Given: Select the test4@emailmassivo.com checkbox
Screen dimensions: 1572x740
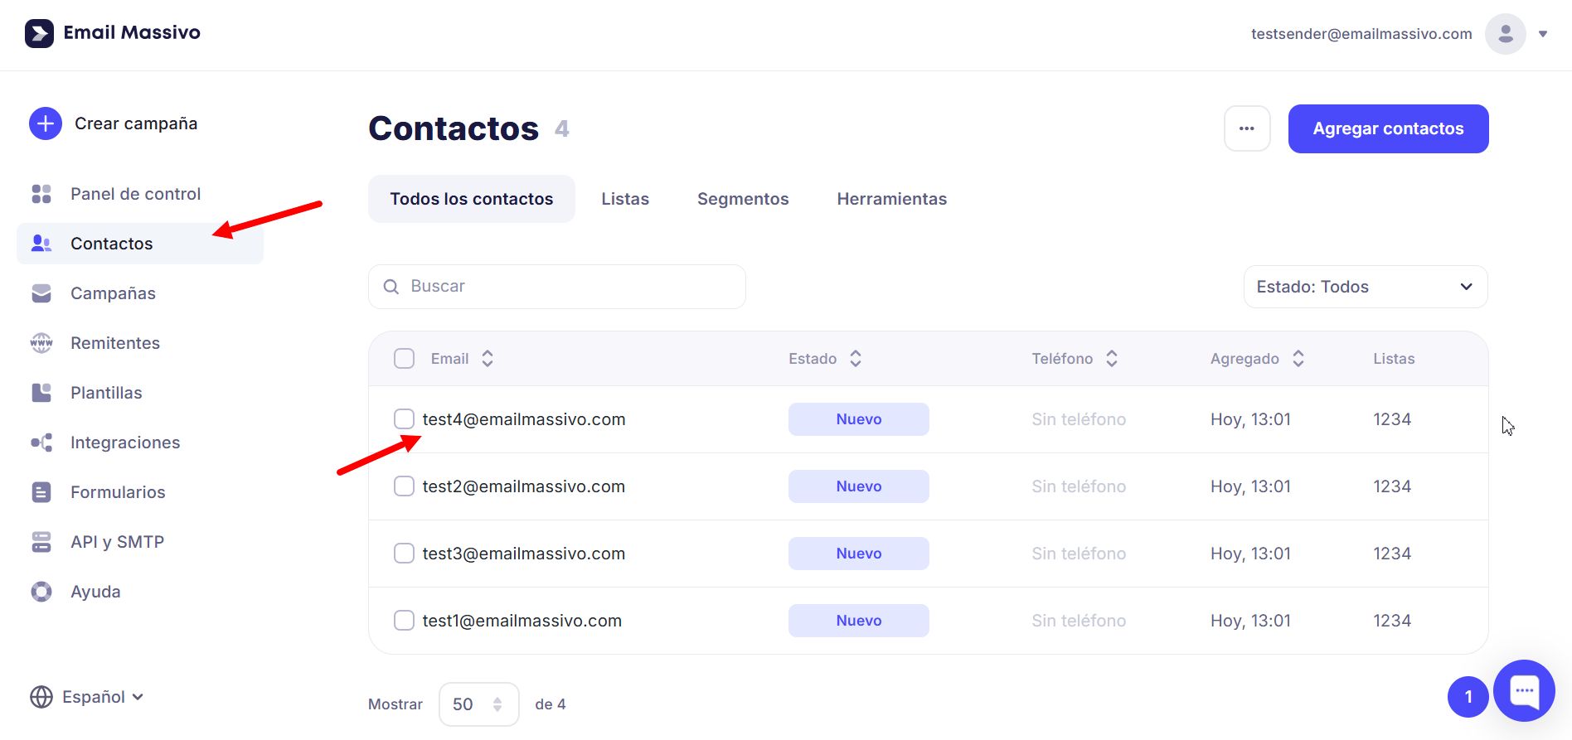Looking at the screenshot, I should (x=404, y=419).
